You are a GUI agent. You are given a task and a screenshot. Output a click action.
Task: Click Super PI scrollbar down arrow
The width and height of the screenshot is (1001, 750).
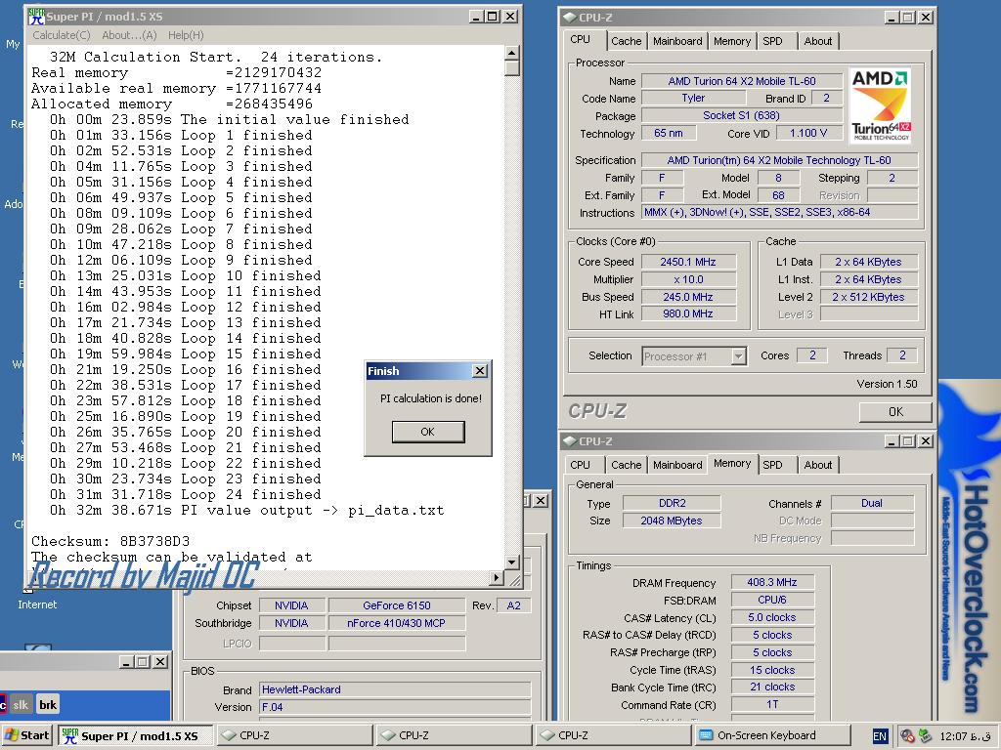[x=512, y=562]
